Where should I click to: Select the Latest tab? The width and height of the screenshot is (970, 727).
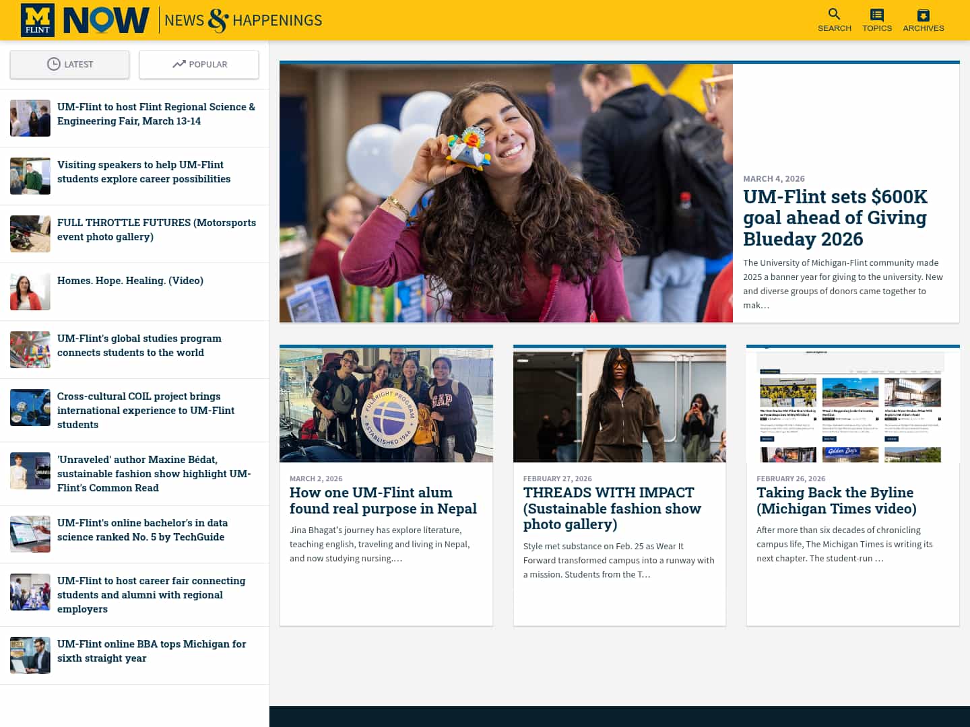pyautogui.click(x=69, y=64)
